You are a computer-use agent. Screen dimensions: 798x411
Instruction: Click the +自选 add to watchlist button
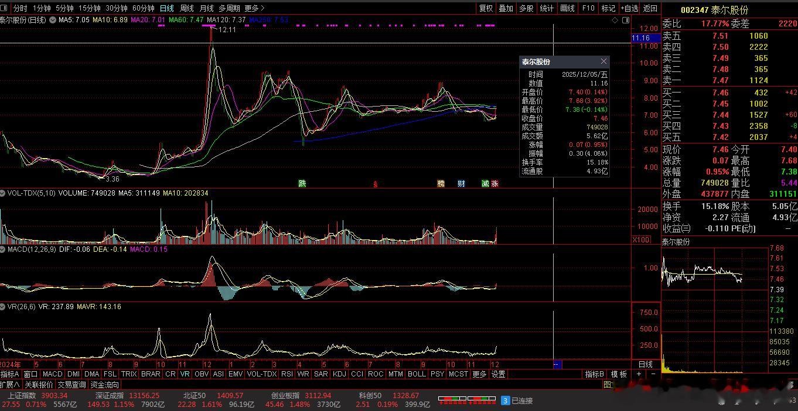(629, 8)
